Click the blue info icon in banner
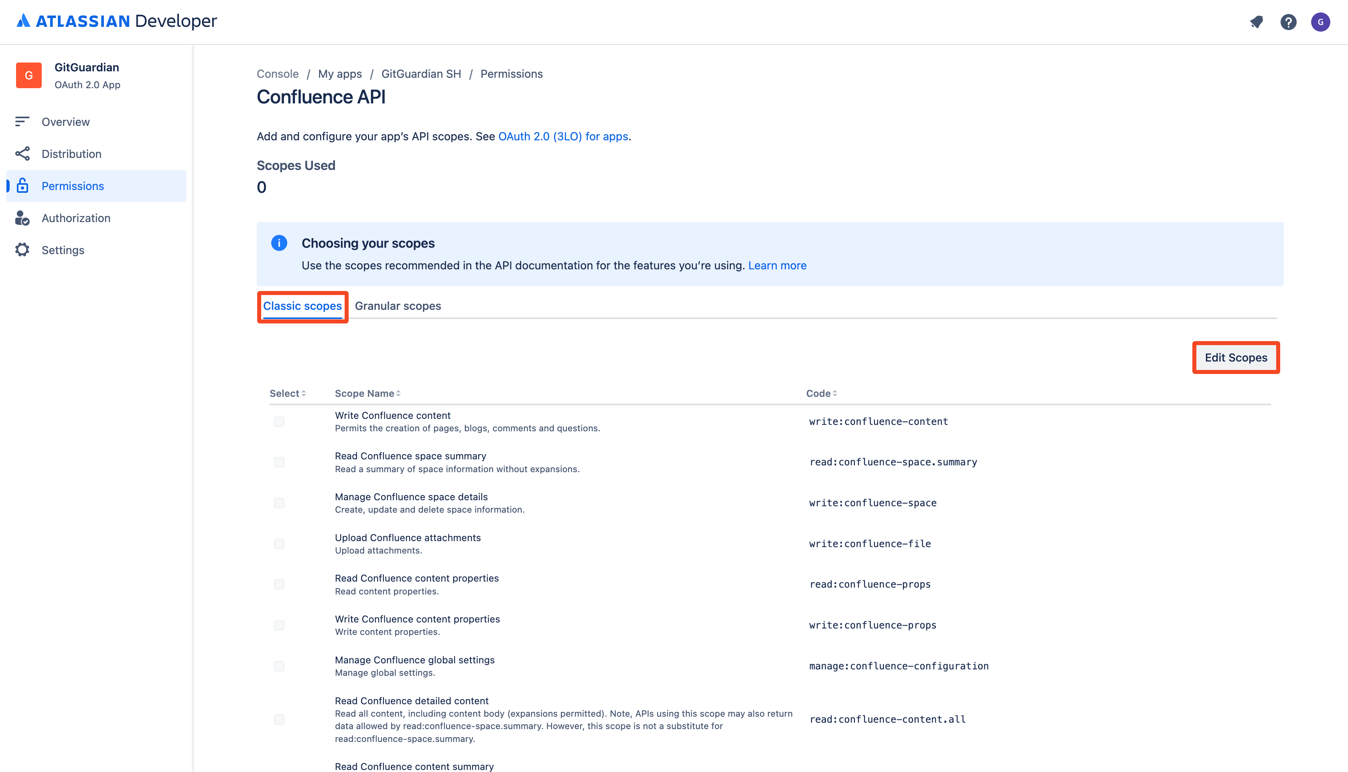This screenshot has width=1348, height=772. pos(279,243)
